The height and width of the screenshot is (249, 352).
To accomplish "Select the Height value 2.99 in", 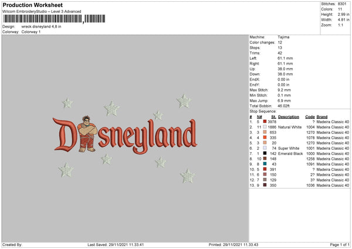I will [x=343, y=14].
